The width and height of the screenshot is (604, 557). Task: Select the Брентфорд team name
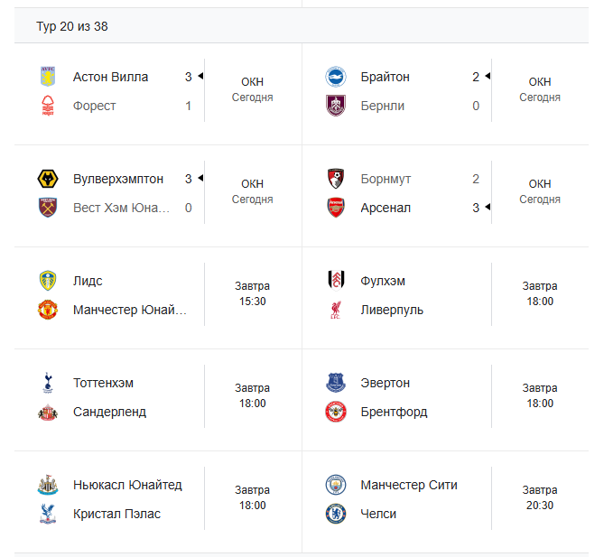(x=394, y=412)
